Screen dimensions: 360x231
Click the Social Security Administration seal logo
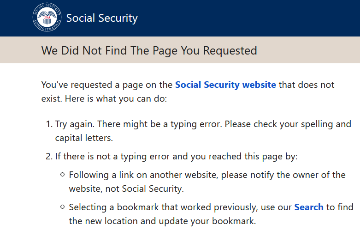click(x=47, y=18)
